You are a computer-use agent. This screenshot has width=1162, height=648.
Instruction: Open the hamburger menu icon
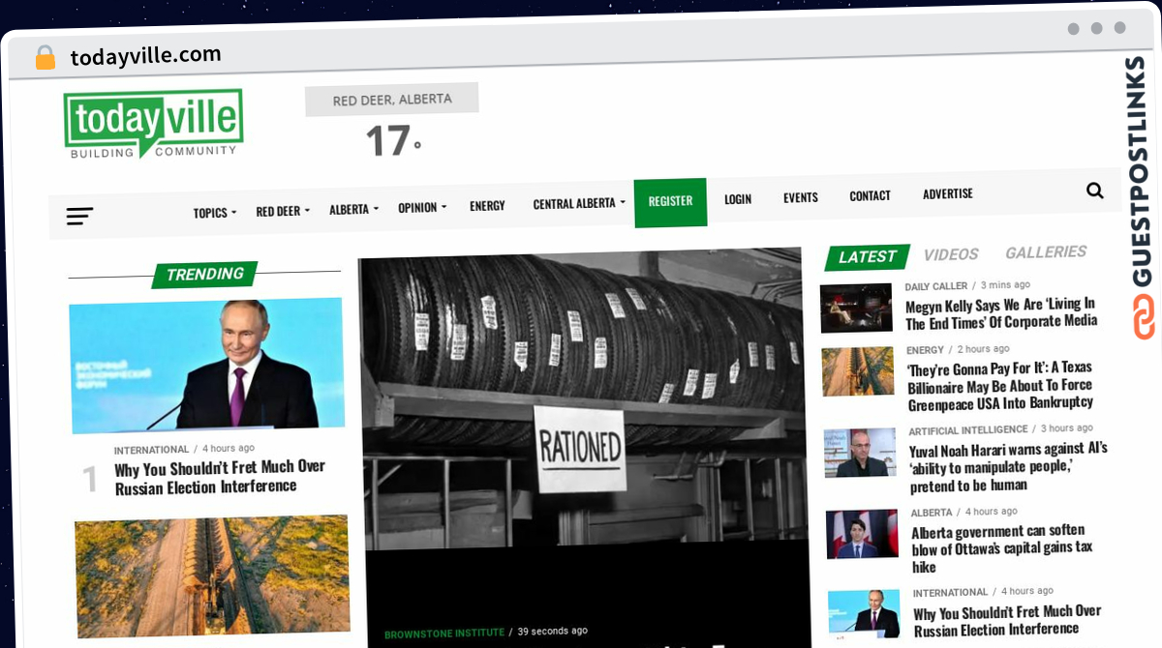(x=79, y=217)
